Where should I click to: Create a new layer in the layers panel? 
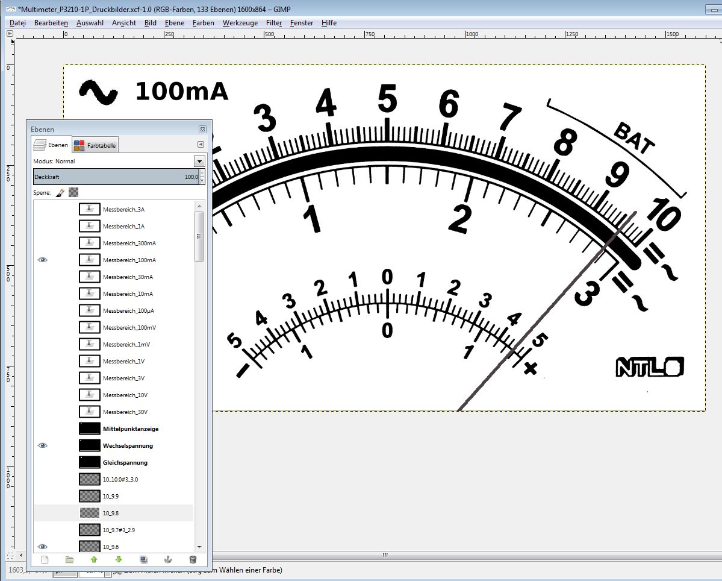click(x=45, y=559)
